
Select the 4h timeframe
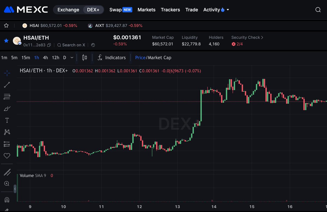click(x=45, y=58)
